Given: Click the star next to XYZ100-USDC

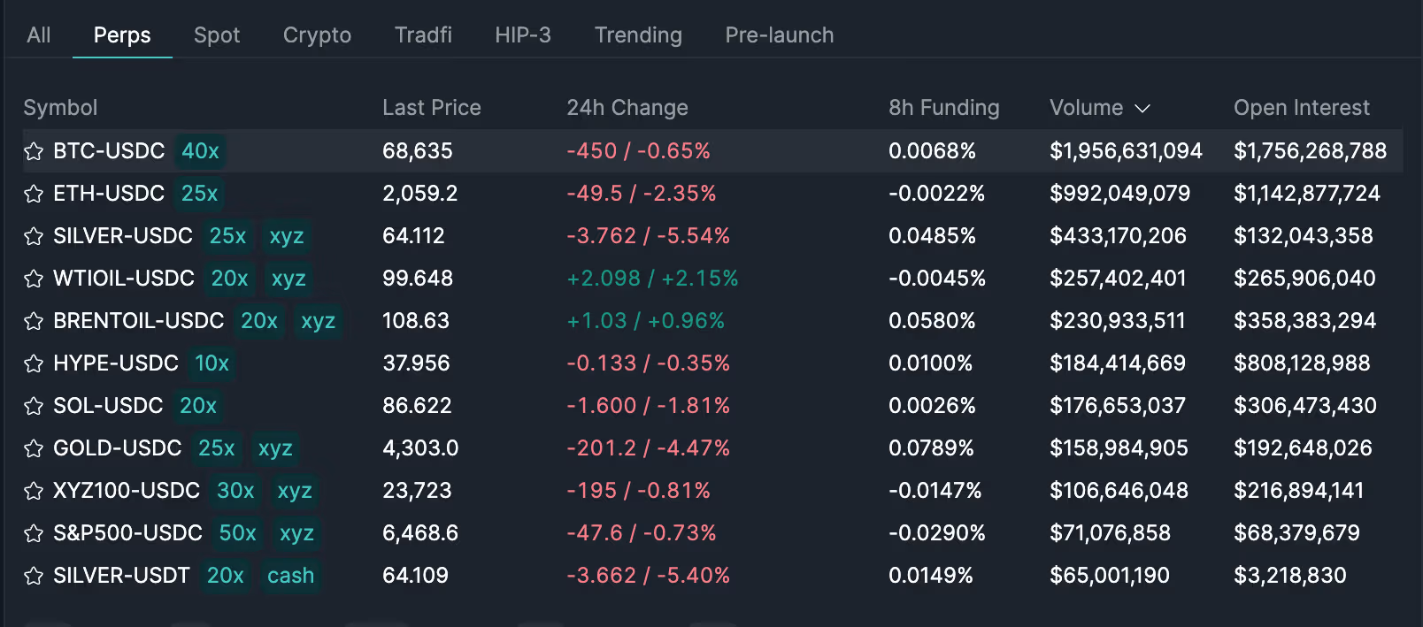Looking at the screenshot, I should (x=34, y=490).
